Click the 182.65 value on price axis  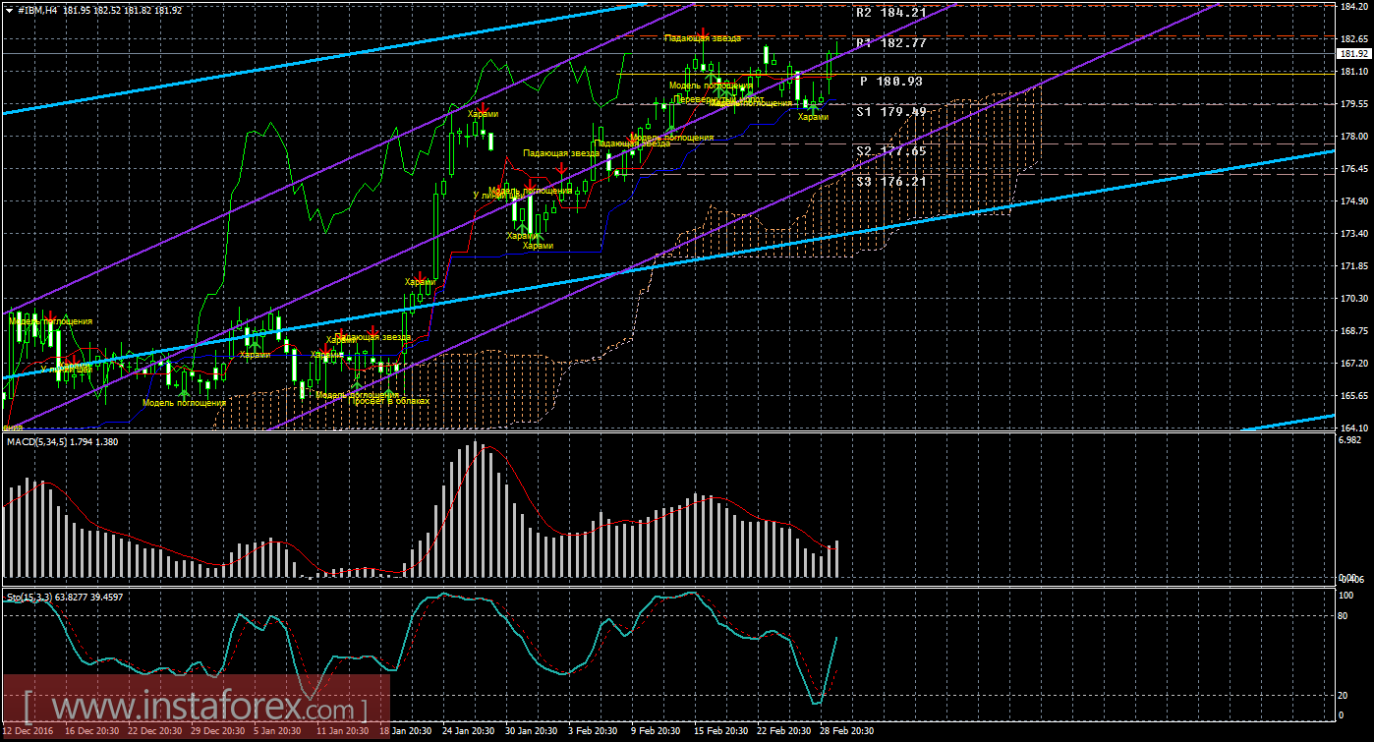tap(1355, 38)
